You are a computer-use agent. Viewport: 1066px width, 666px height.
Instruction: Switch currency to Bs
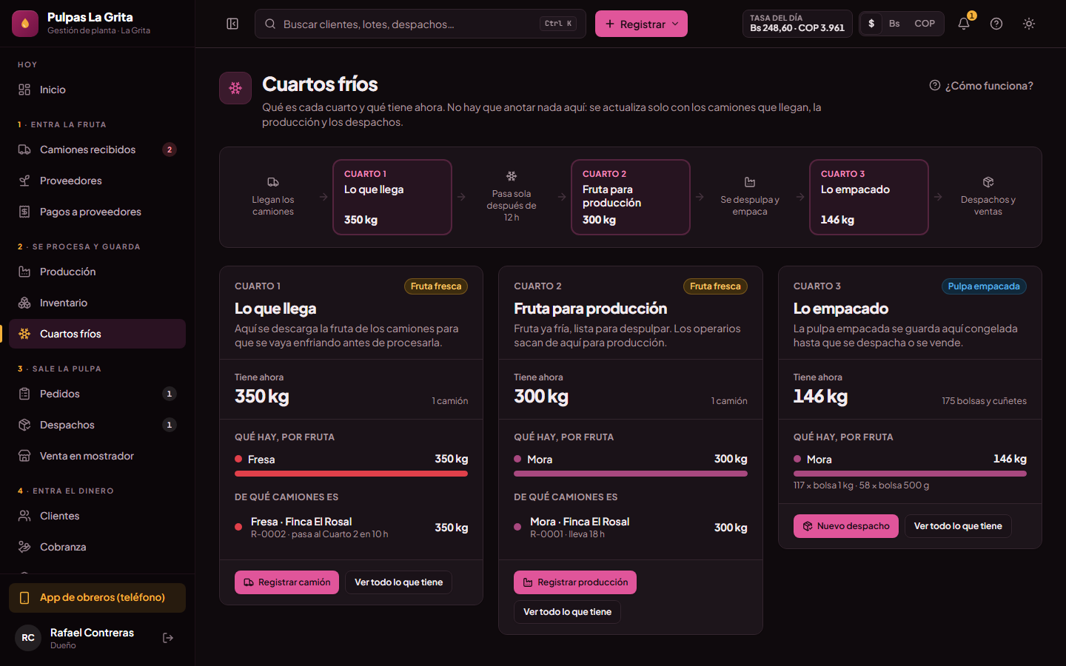coord(894,24)
